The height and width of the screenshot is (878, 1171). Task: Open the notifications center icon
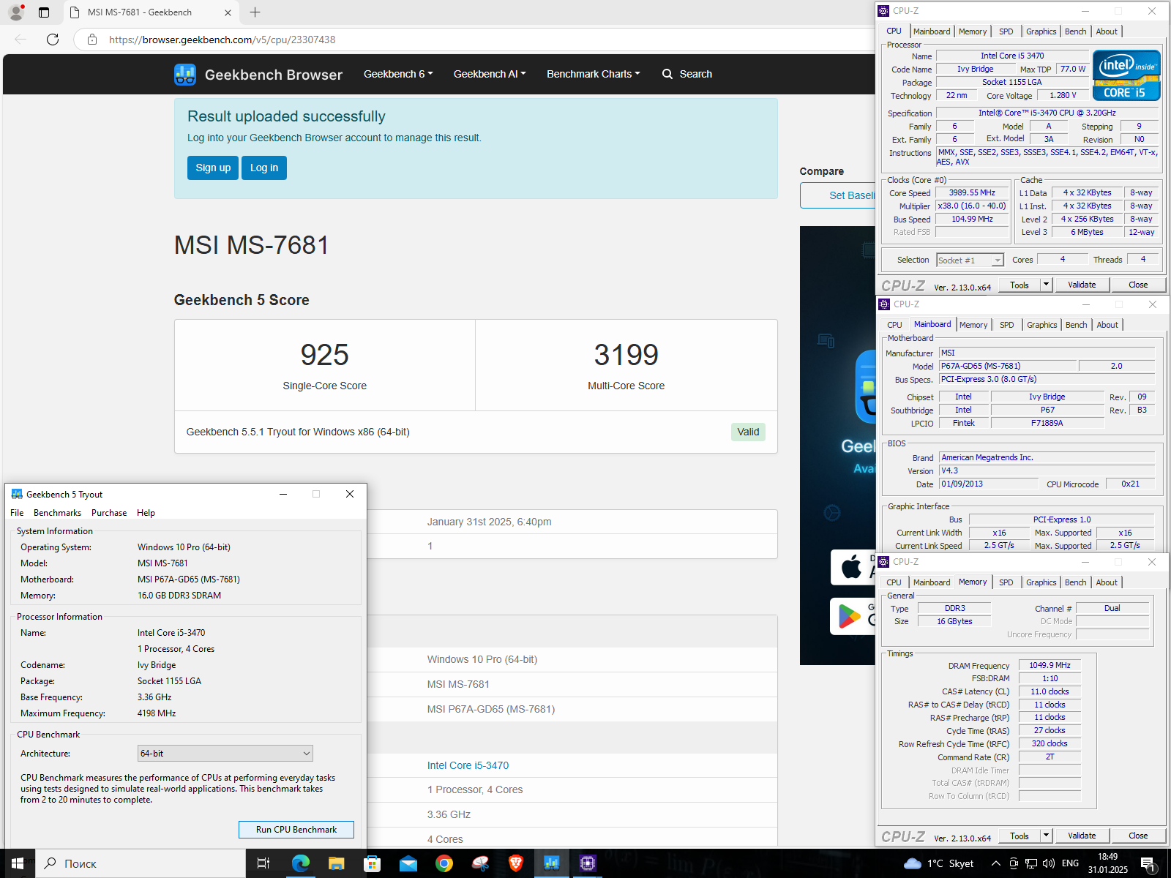[1148, 864]
